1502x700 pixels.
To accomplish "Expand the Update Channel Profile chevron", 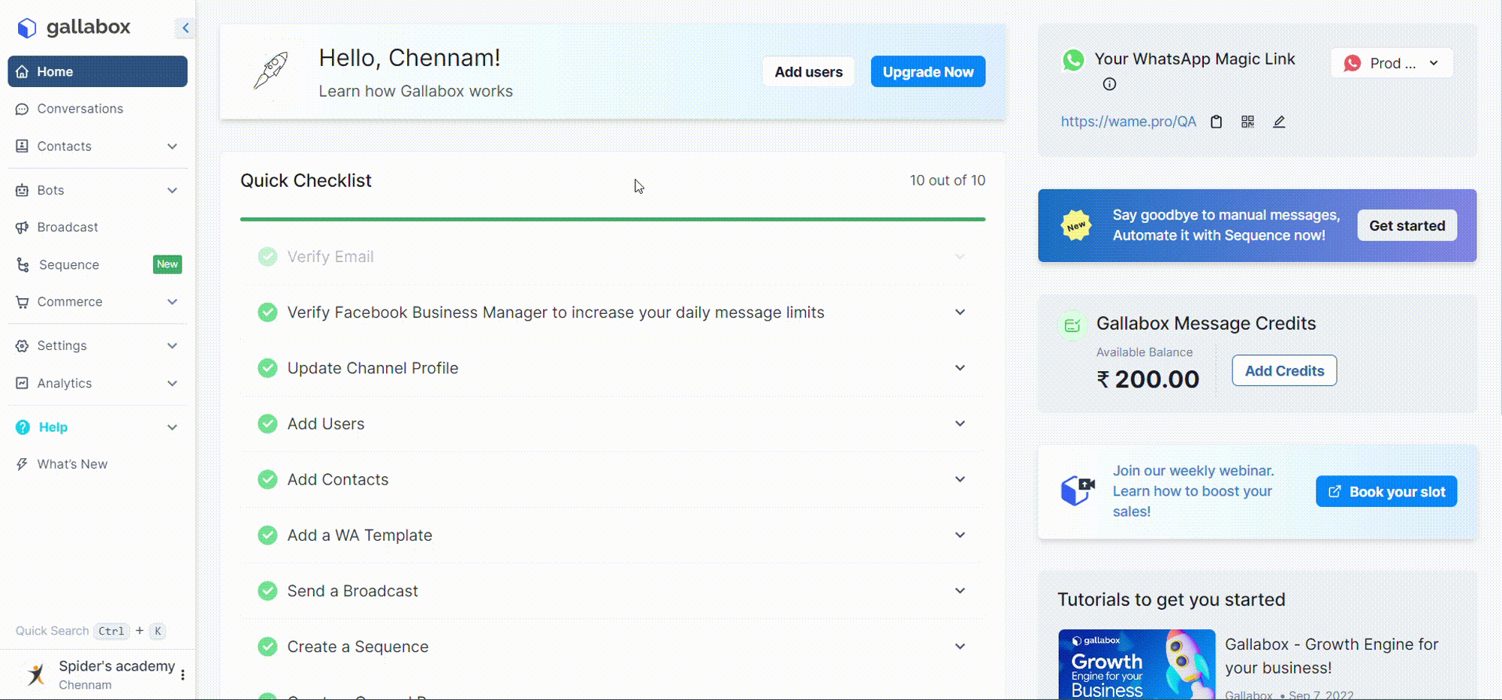I will click(x=960, y=368).
